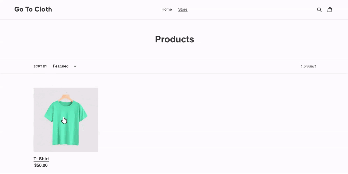The width and height of the screenshot is (348, 174).
Task: Open the T- Shirt product title link
Action: tap(41, 159)
